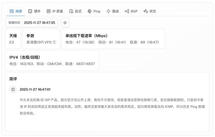Click the 状态 pulse waveform icon
The width and height of the screenshot is (215, 137).
[146, 11]
